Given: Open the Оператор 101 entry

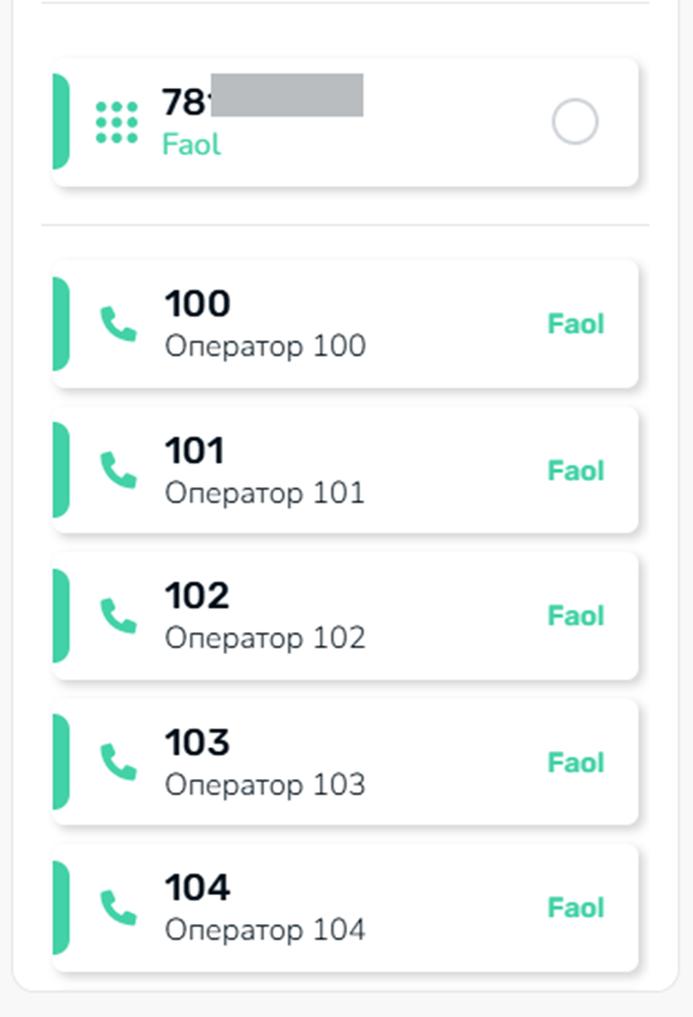Looking at the screenshot, I should 345,469.
